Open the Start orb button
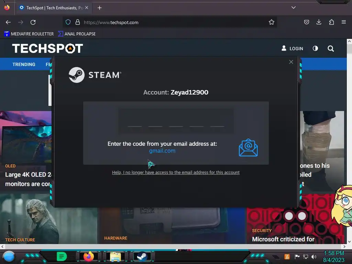 click(9, 256)
